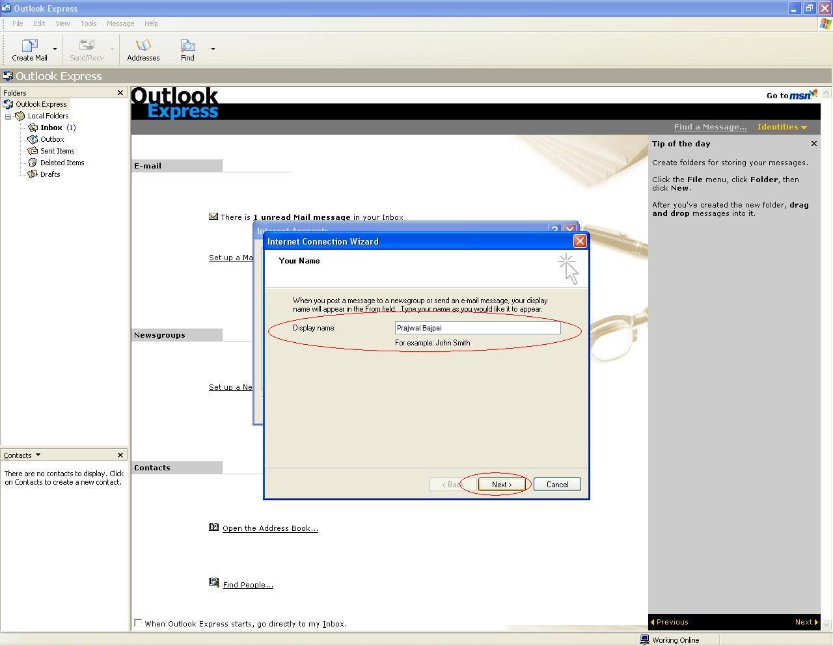
Task: Open the Send/Recv dropdown arrow
Action: pos(112,49)
